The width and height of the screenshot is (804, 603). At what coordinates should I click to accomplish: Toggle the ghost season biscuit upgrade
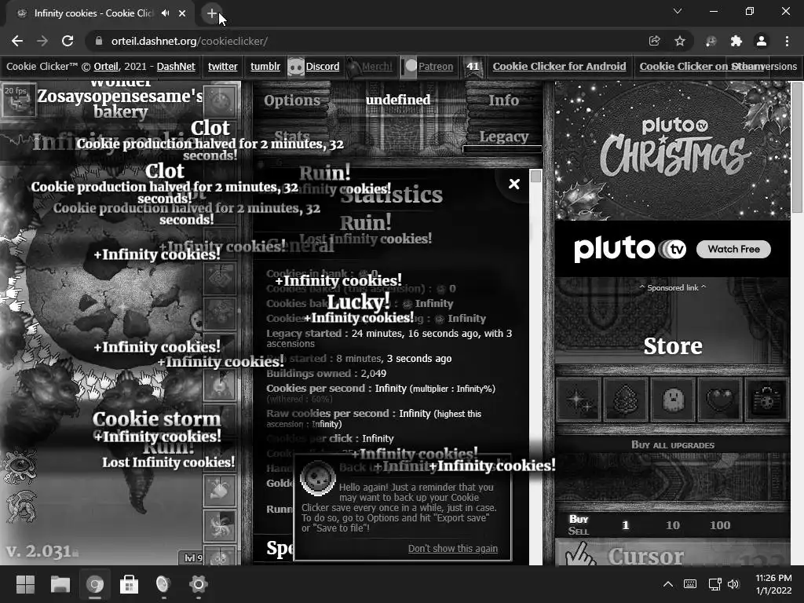673,400
